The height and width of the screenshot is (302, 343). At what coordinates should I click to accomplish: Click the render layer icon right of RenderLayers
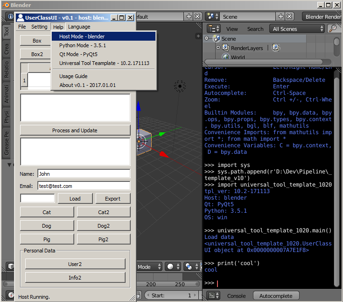coord(276,48)
